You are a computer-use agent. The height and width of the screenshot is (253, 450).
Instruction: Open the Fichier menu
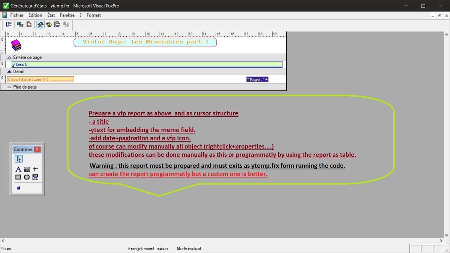point(17,15)
